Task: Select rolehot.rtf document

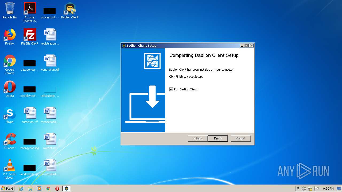Action: coord(50,142)
